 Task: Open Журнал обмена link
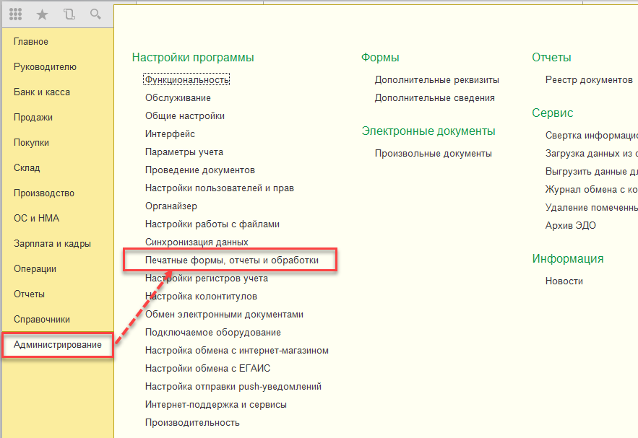click(x=592, y=189)
